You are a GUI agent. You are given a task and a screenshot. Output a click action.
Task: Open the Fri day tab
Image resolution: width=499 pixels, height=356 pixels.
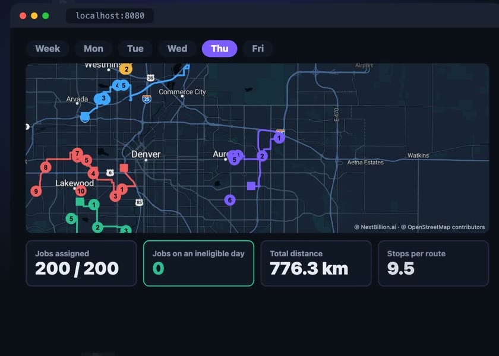(258, 49)
